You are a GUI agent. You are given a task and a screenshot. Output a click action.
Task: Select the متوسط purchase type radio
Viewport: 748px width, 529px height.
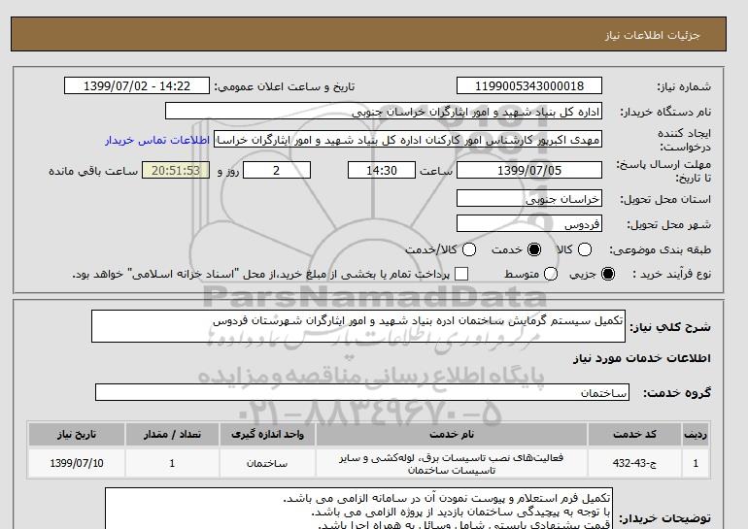coord(551,274)
